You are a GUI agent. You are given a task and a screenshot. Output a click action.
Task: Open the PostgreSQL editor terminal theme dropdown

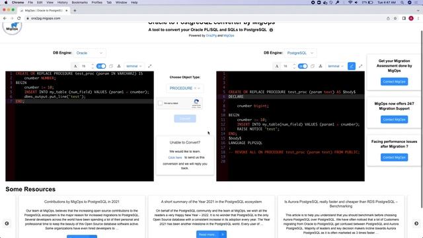coord(336,66)
